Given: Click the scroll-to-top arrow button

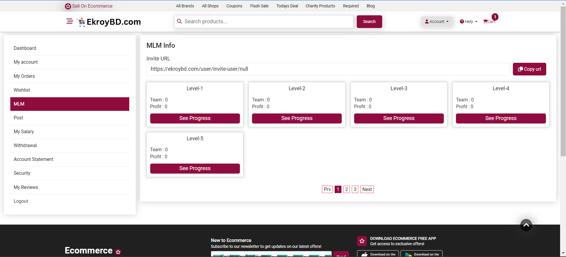Looking at the screenshot, I should (526, 225).
